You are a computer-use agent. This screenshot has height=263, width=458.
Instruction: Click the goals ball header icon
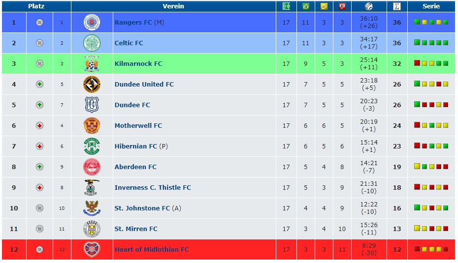pyautogui.click(x=369, y=6)
